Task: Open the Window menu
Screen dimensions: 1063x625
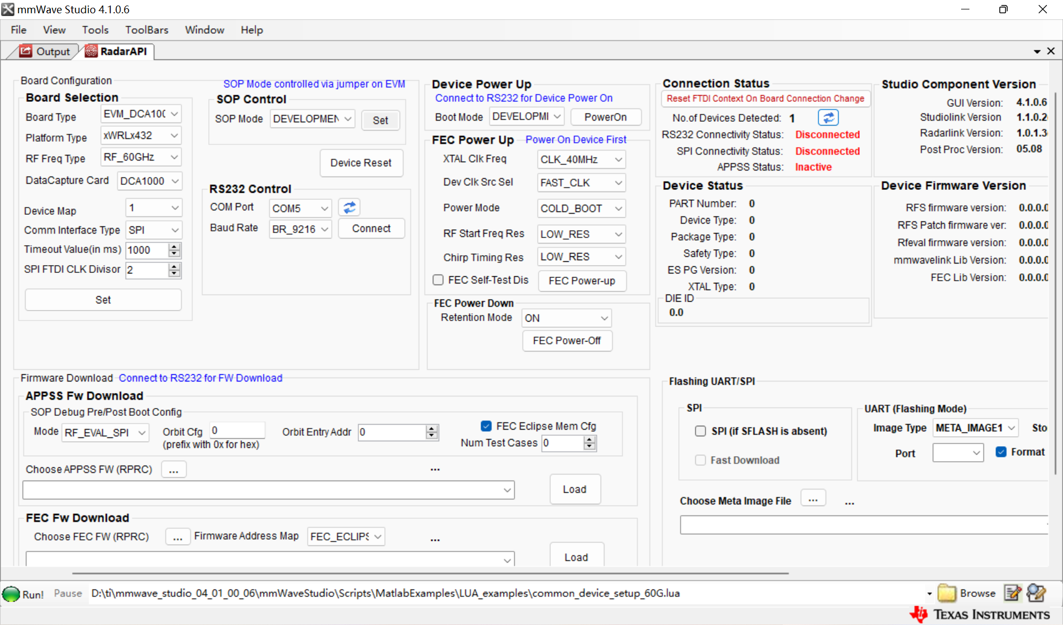Action: tap(204, 30)
